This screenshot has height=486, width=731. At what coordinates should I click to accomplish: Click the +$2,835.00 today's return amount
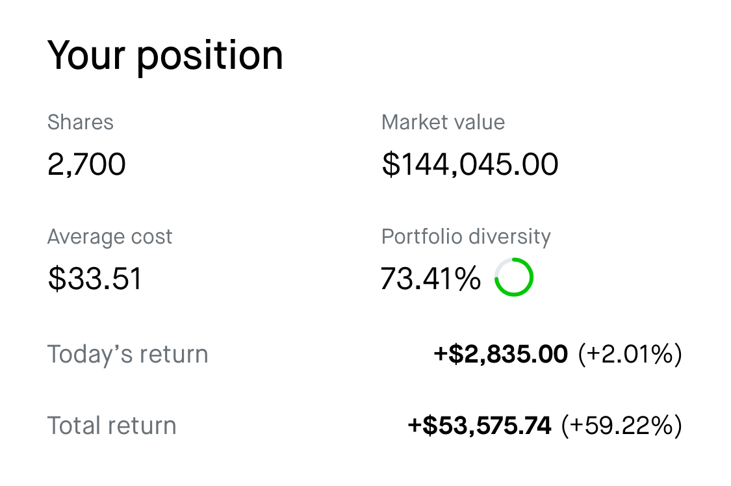500,355
